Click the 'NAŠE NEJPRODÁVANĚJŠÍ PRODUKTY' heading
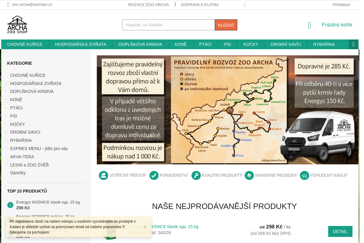 tap(224, 206)
